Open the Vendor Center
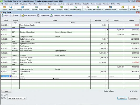Viewport: 140px width, 105px height. [x=49, y=8]
